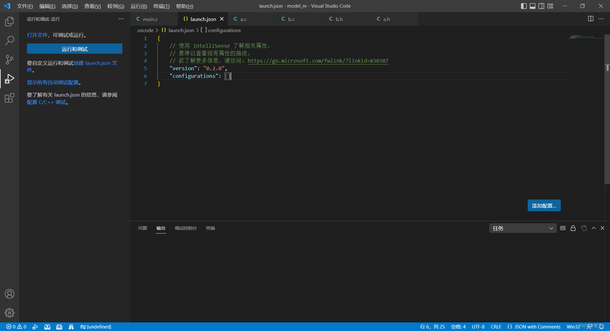Viewport: 610px width, 331px height.
Task: Open the 终端(T) menu
Action: click(161, 6)
